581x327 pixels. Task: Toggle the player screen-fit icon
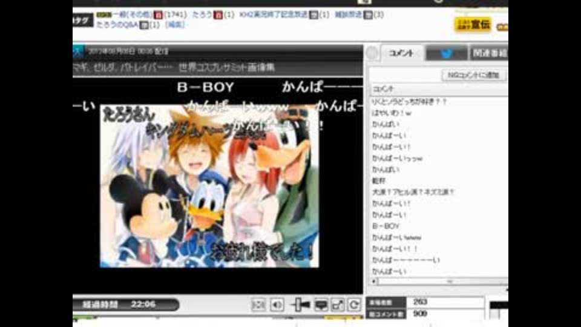pyautogui.click(x=258, y=305)
